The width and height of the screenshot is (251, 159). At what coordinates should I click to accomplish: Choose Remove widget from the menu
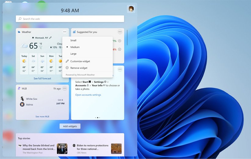click(x=79, y=68)
